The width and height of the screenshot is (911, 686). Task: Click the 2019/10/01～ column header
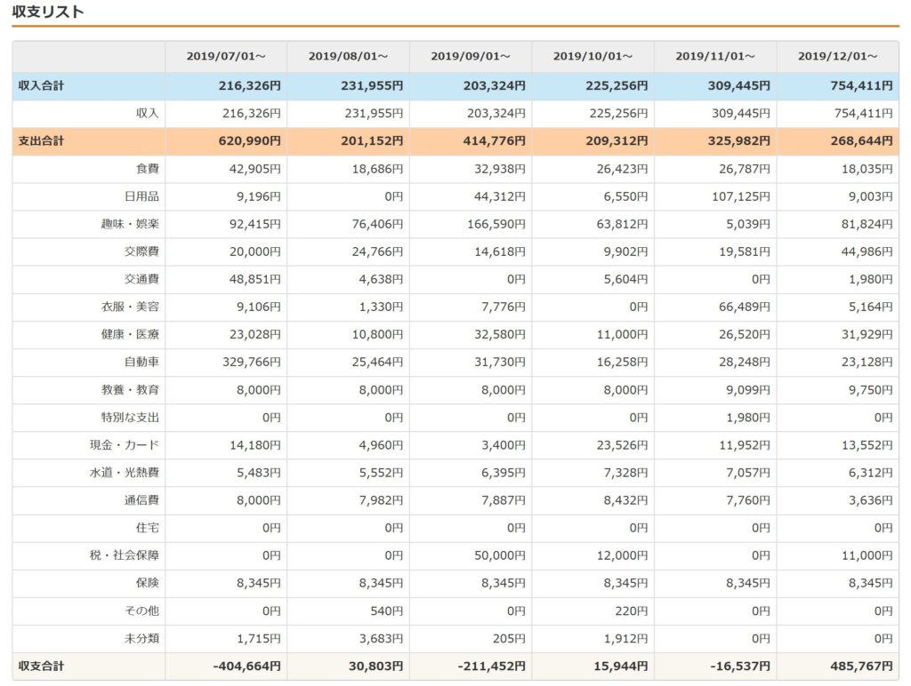tap(593, 56)
